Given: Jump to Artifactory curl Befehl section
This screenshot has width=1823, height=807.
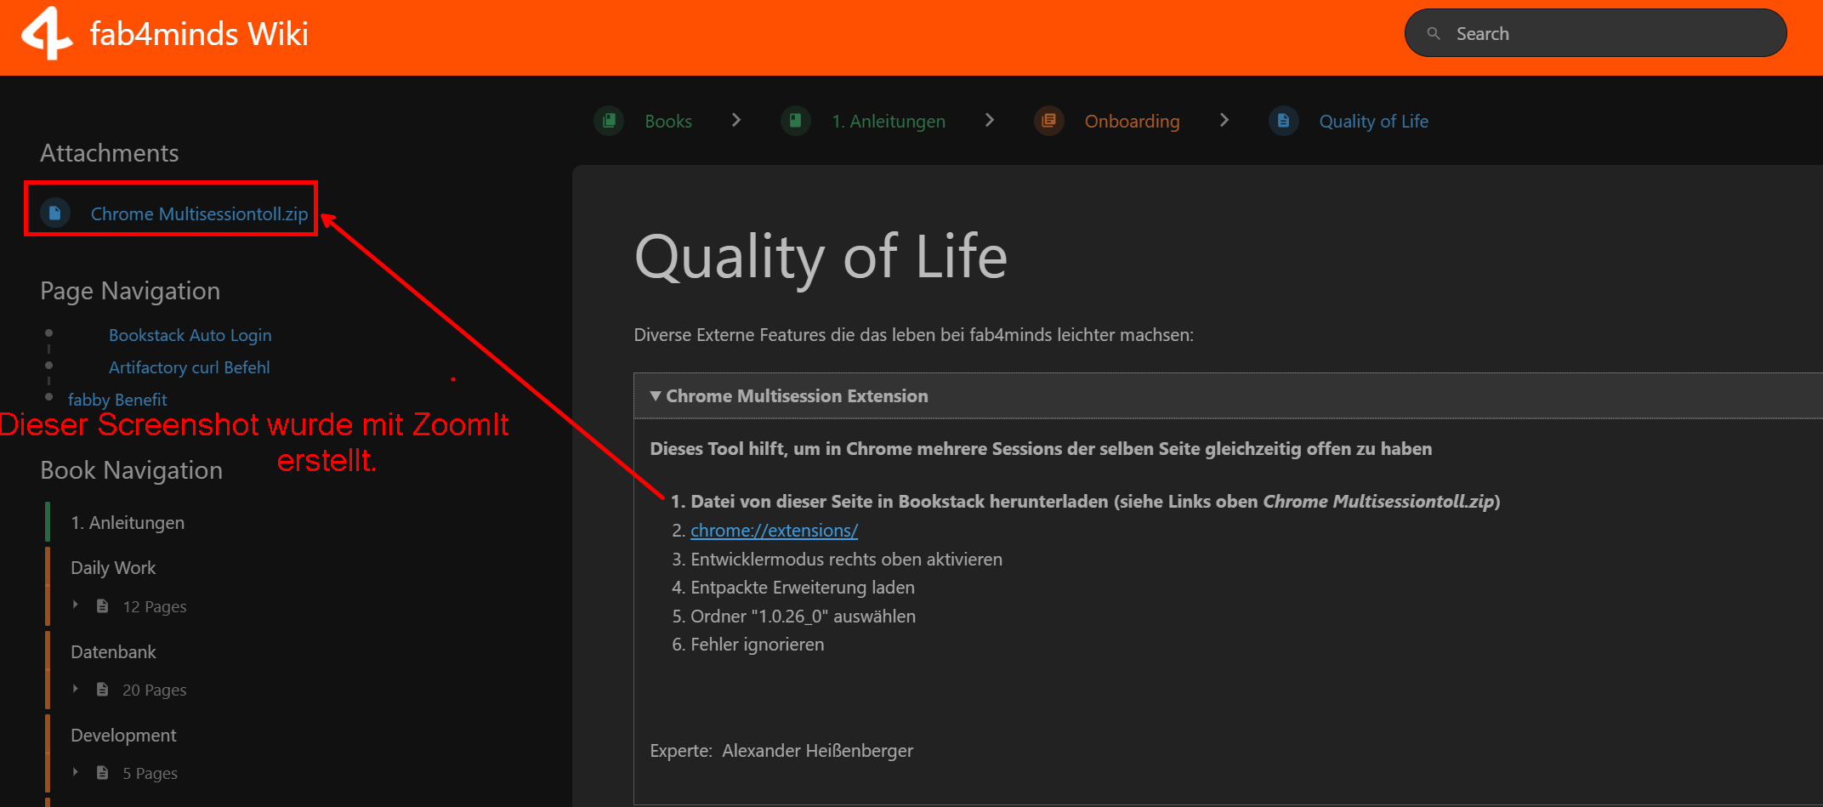Looking at the screenshot, I should point(189,367).
